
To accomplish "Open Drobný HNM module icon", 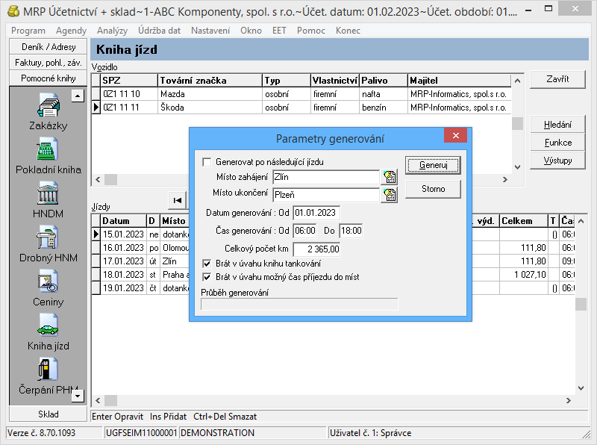I will [x=48, y=239].
